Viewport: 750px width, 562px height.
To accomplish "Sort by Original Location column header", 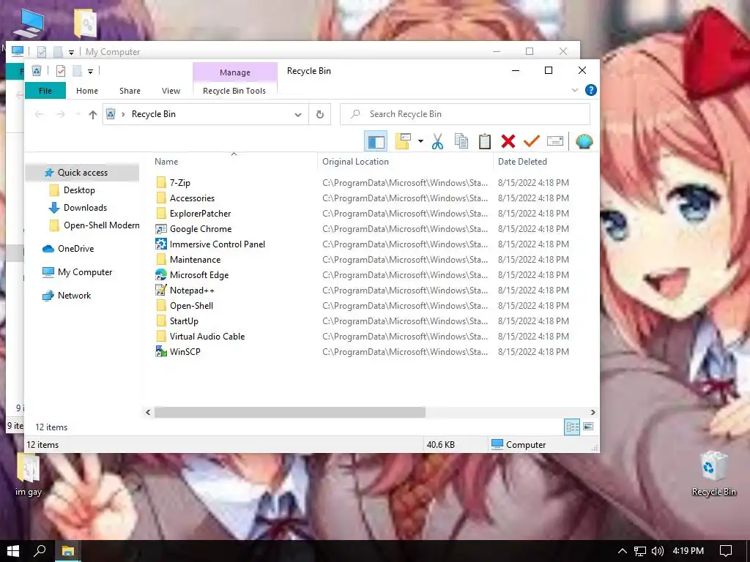I will tap(355, 162).
